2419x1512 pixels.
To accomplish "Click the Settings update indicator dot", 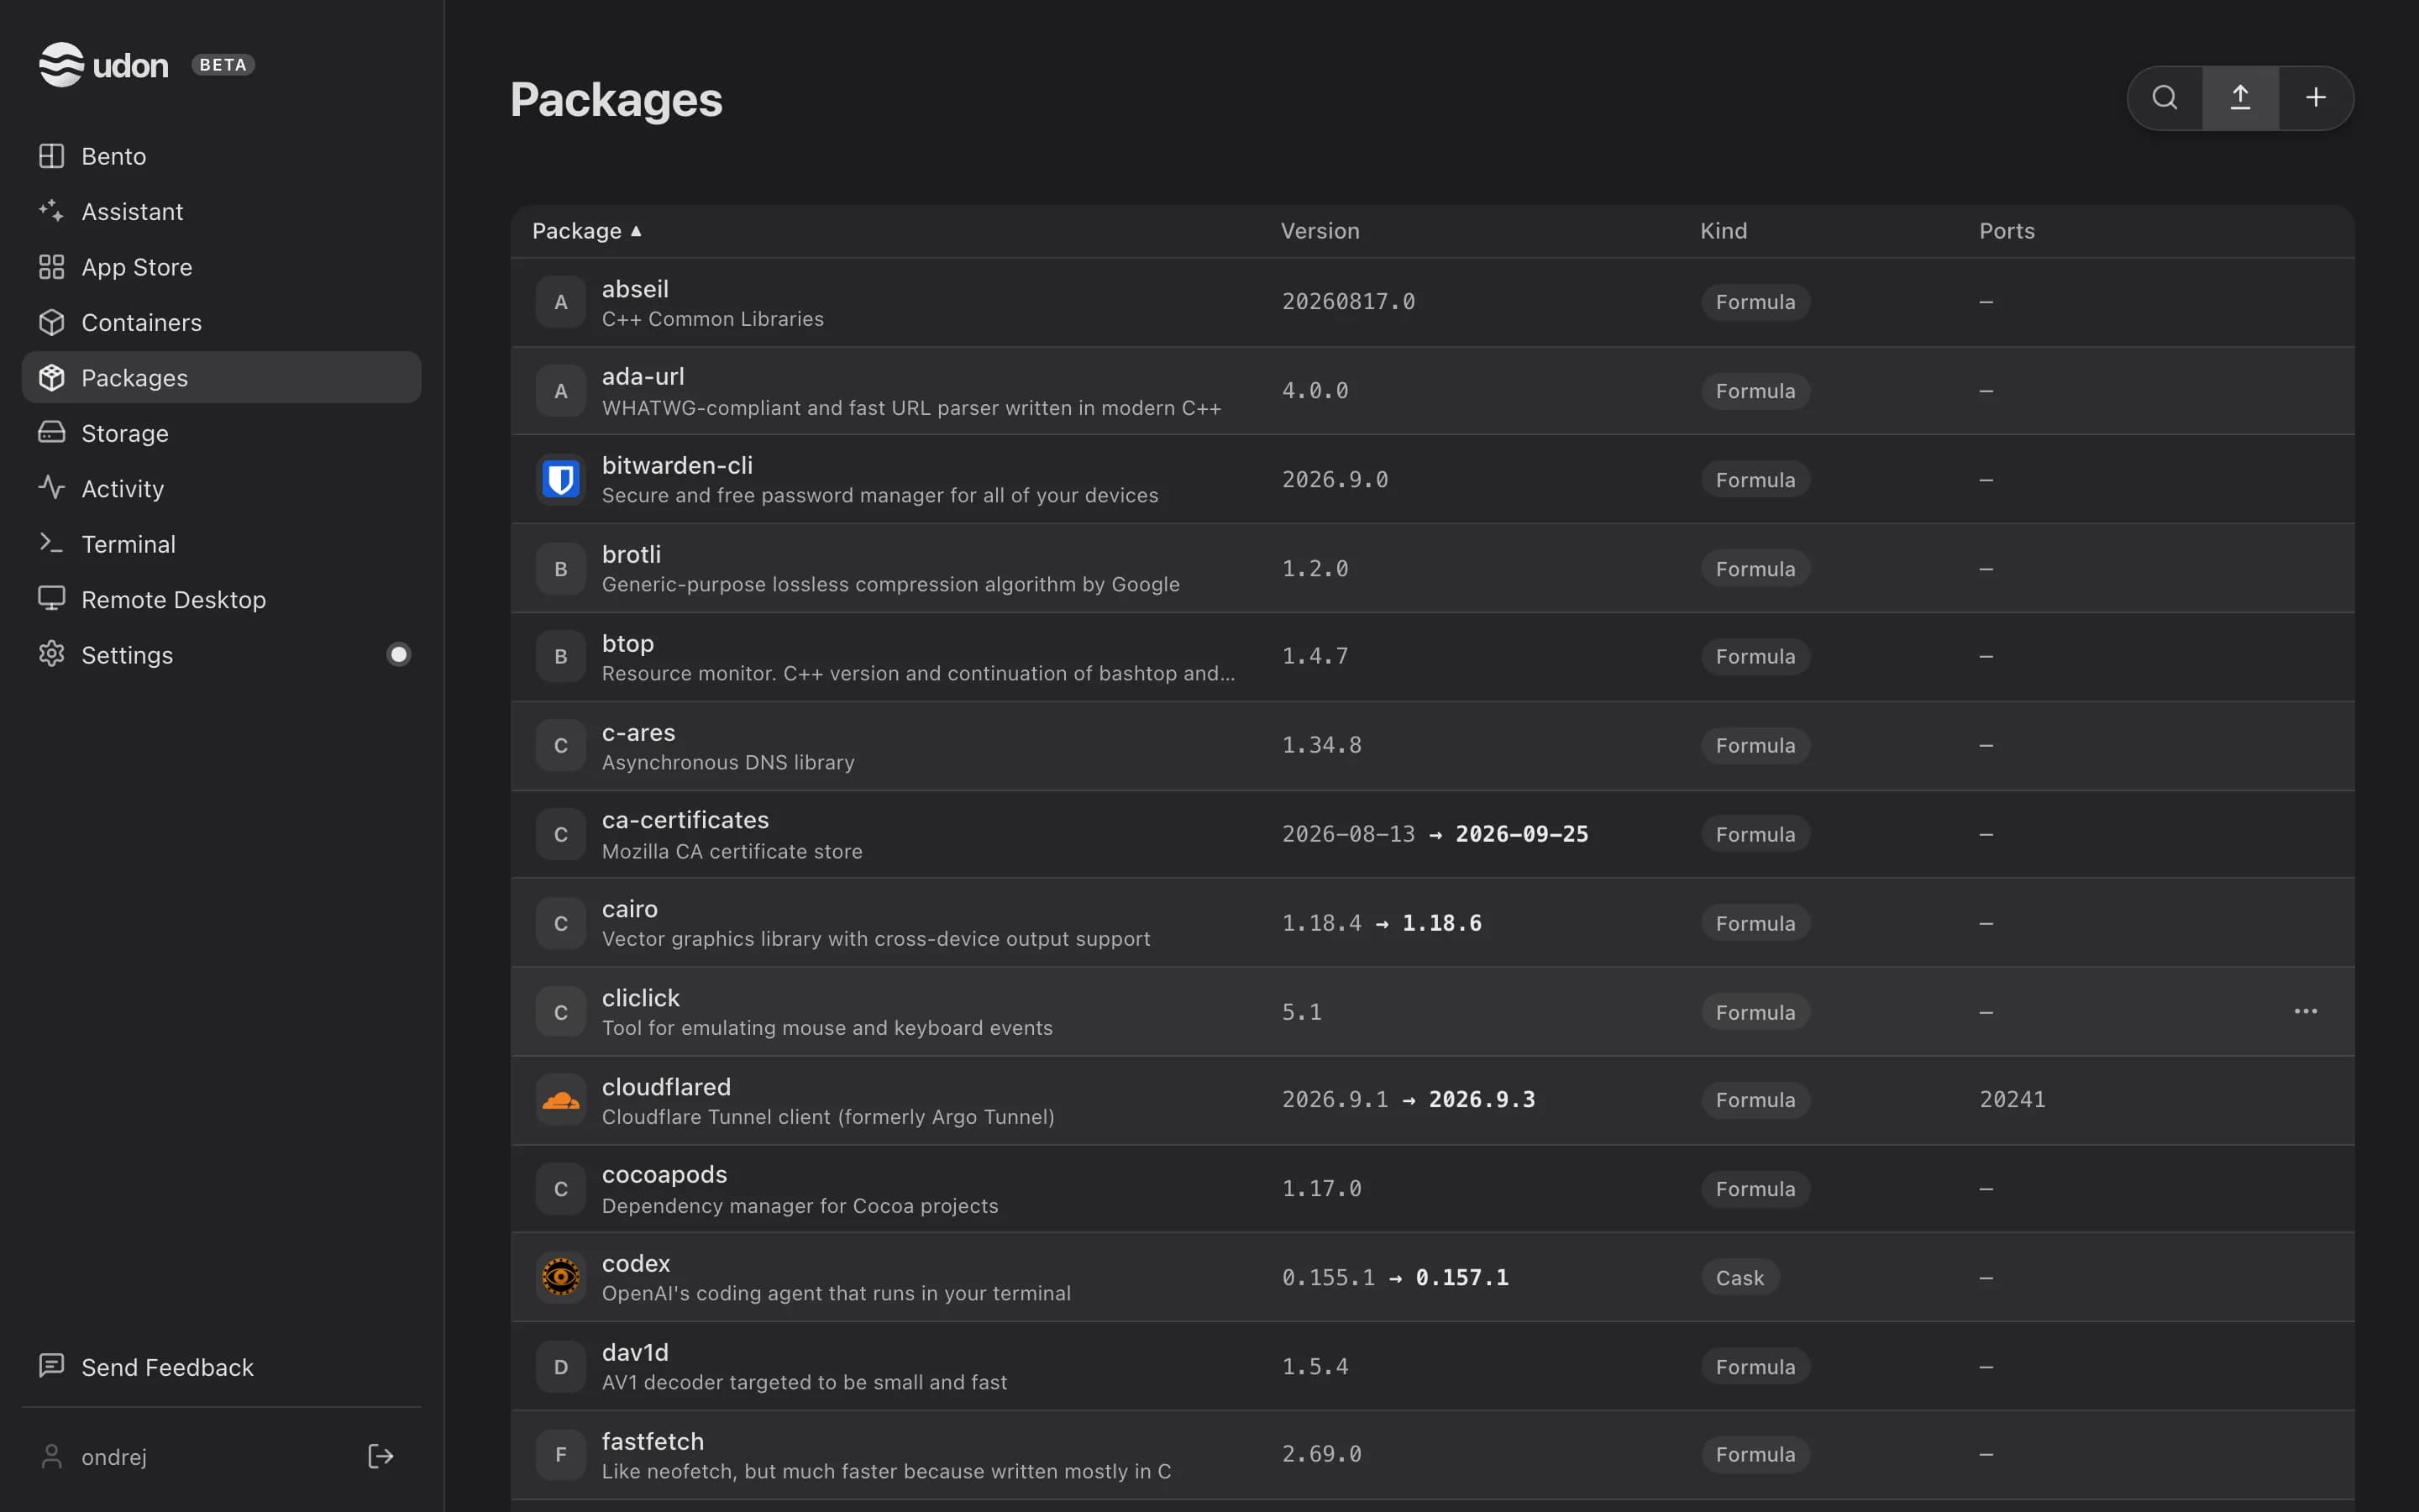I will [399, 655].
